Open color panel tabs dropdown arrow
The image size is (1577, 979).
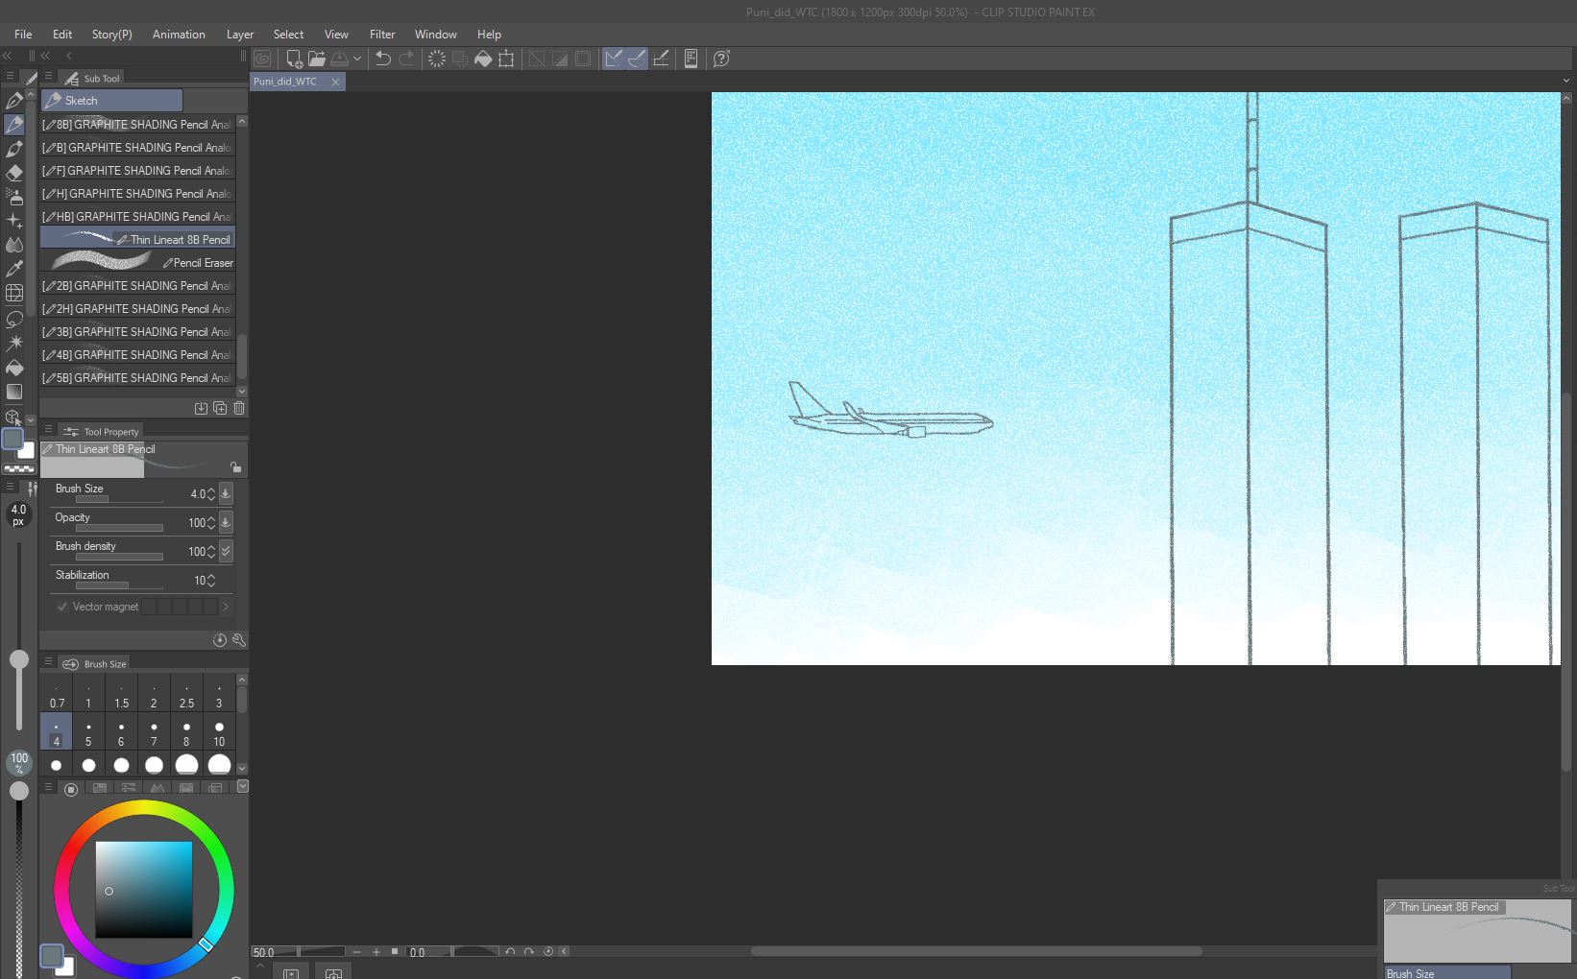[x=242, y=786]
